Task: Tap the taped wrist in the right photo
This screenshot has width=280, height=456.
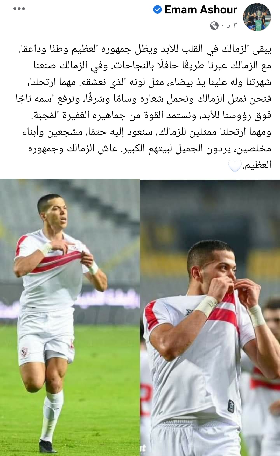Action: click(x=207, y=305)
